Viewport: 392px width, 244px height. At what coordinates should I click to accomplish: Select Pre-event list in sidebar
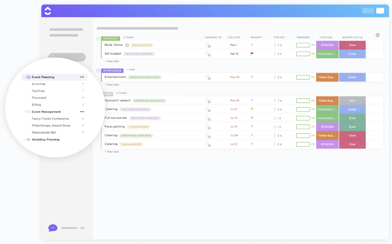(x=39, y=98)
